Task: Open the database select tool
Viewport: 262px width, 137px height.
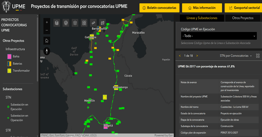Action: tap(57, 23)
